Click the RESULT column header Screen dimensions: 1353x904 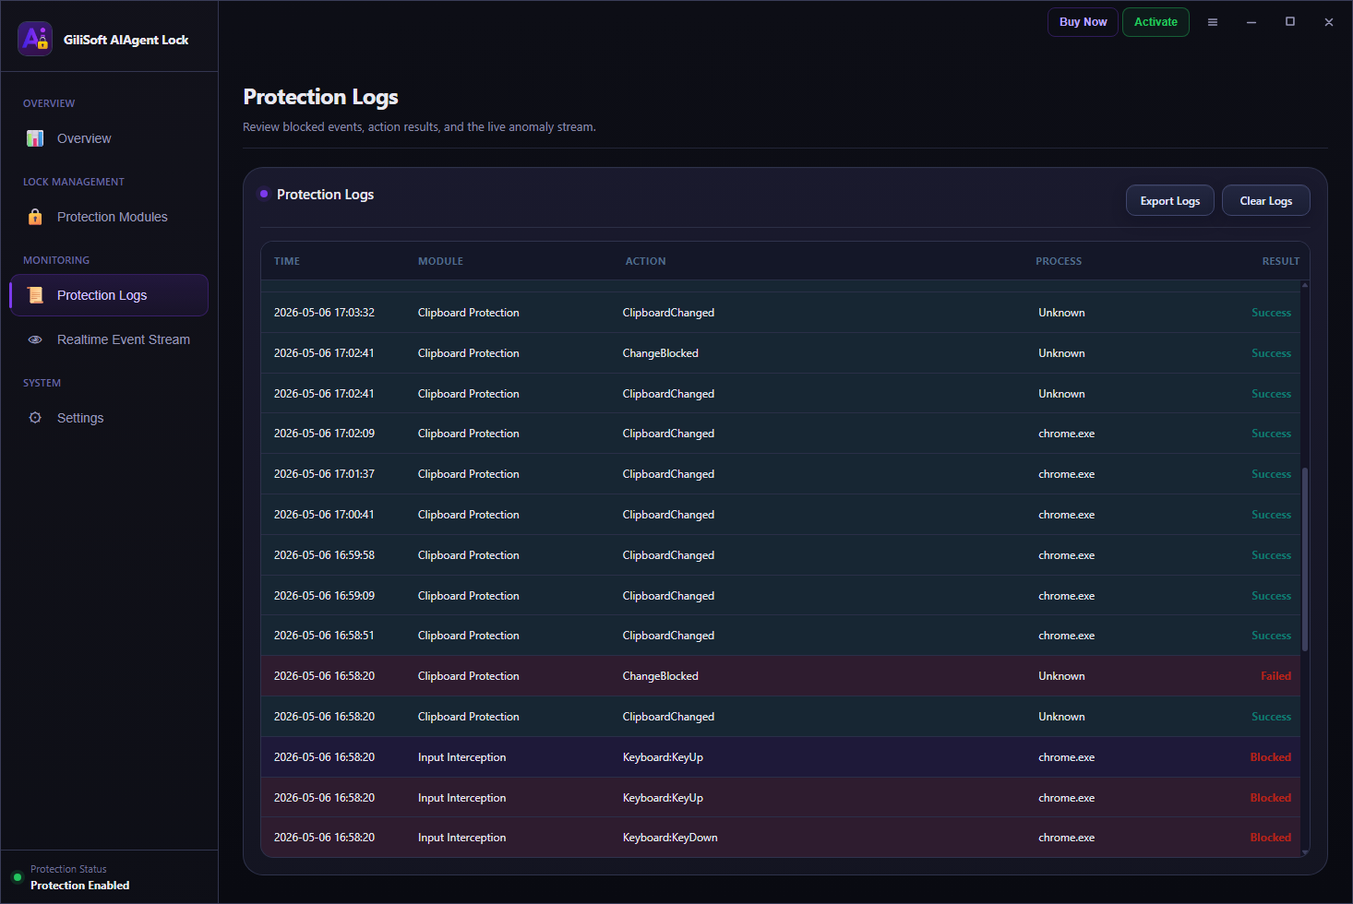pyautogui.click(x=1281, y=261)
